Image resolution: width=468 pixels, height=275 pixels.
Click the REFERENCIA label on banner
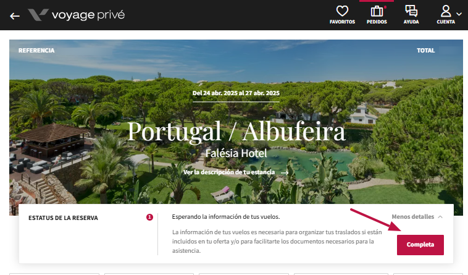pyautogui.click(x=36, y=51)
